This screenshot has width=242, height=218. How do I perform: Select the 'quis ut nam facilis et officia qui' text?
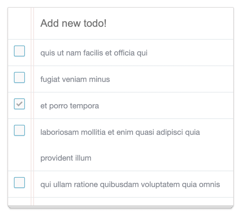pyautogui.click(x=94, y=53)
